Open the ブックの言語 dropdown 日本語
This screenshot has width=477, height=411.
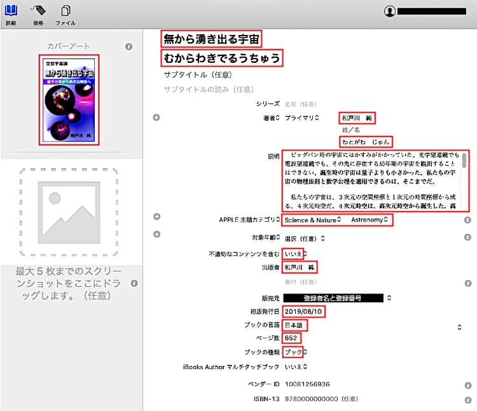[294, 325]
